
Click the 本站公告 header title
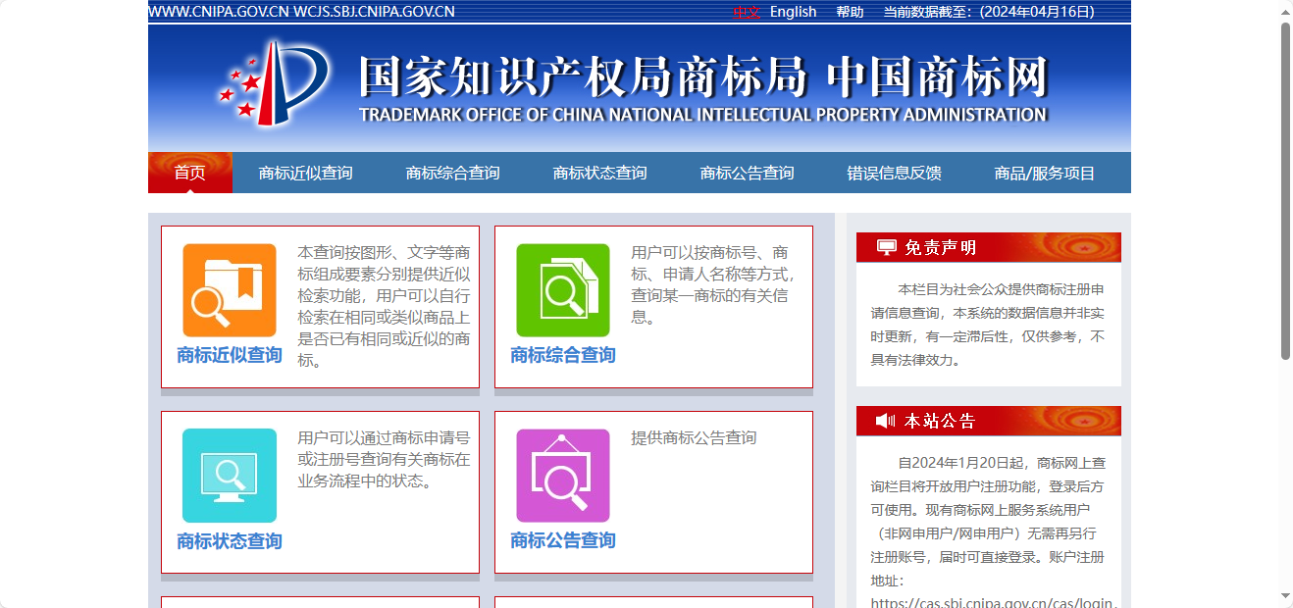coord(941,421)
